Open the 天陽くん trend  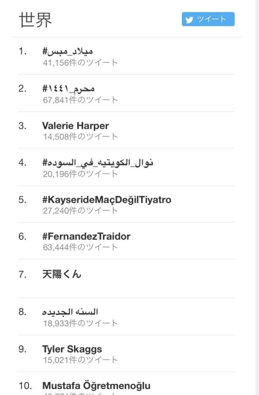(62, 274)
